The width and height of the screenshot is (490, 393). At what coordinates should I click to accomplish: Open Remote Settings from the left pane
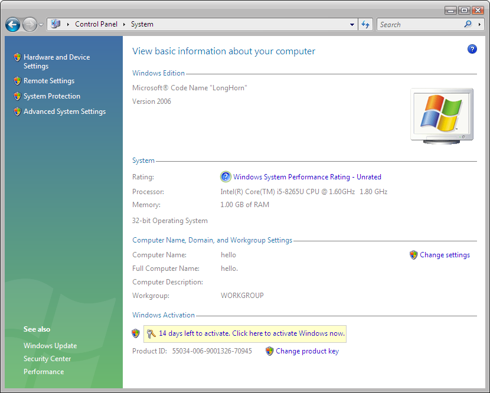(49, 81)
